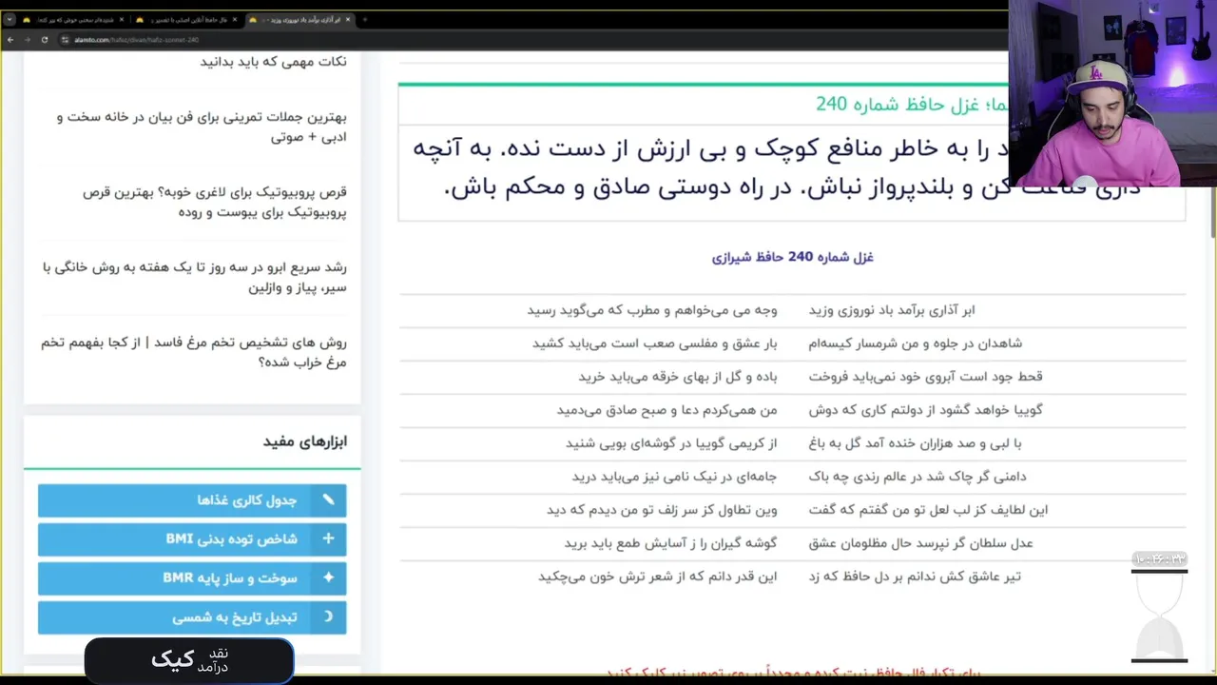The height and width of the screenshot is (685, 1217).
Task: Click the title غزل شماره 240 حافظ شیرازی
Action: [792, 257]
